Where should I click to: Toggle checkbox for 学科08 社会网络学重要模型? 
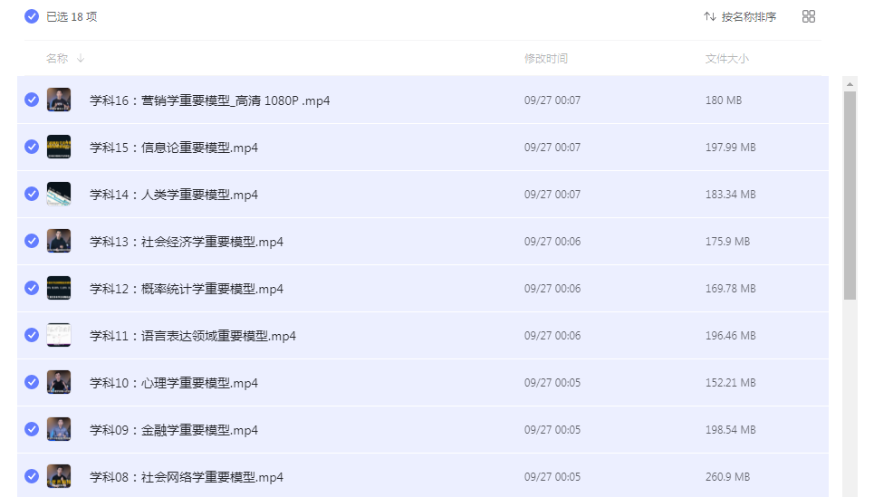32,476
